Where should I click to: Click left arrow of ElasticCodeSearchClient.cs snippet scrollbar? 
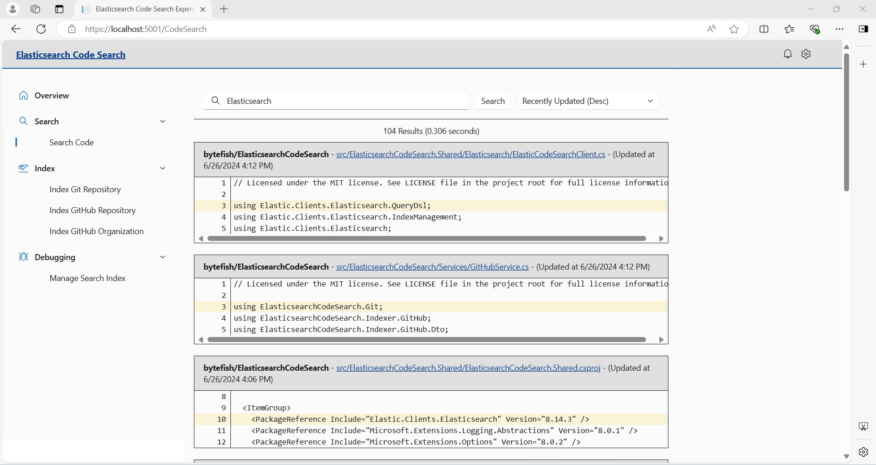point(201,239)
